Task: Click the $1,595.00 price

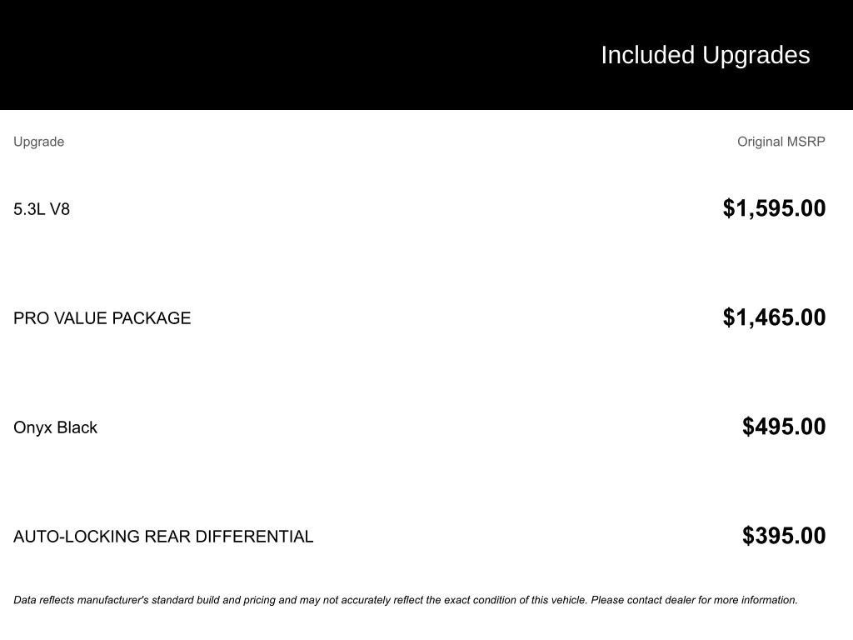Action: point(774,208)
